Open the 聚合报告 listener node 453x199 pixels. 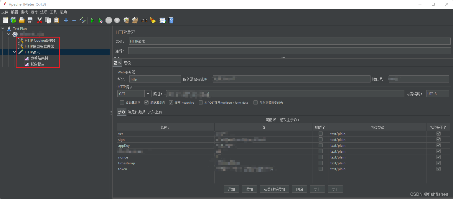tap(37, 64)
